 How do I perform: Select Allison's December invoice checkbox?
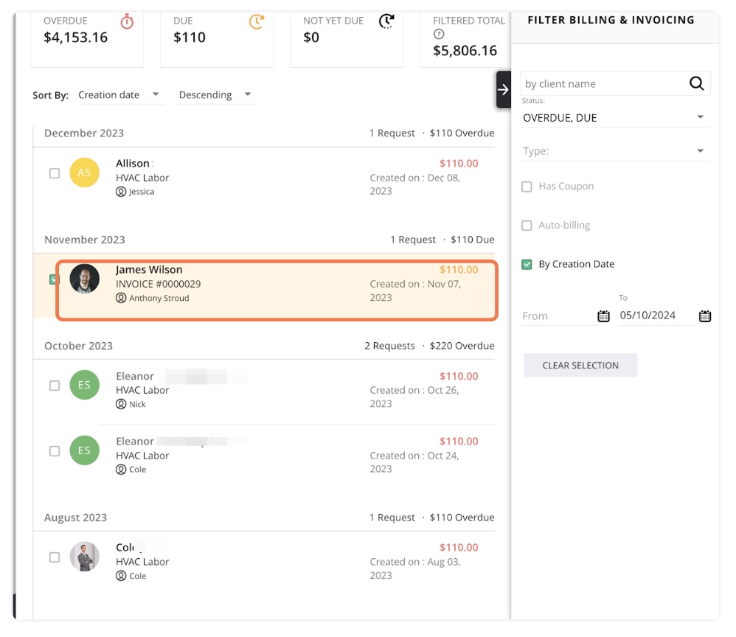tap(55, 173)
